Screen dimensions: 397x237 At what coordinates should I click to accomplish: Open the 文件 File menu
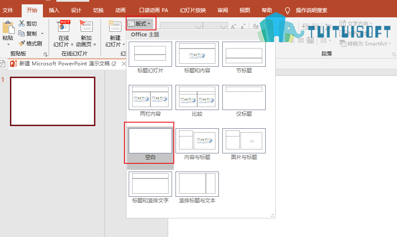point(8,10)
